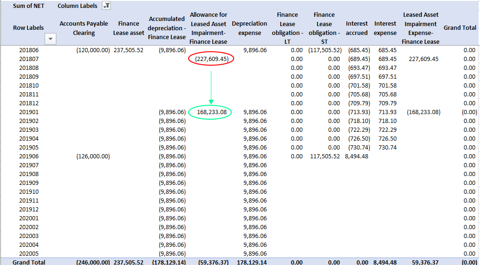This screenshot has height=265, width=480.
Task: Select row label 201806
Action: point(29,50)
